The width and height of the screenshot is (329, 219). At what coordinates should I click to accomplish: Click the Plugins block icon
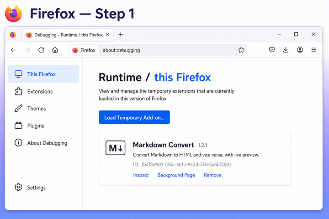pyautogui.click(x=18, y=125)
